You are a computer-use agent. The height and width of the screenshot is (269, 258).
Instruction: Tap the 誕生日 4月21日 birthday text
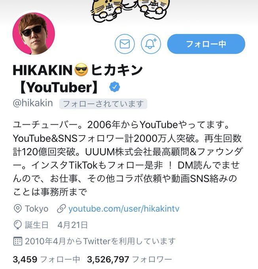tap(56, 225)
